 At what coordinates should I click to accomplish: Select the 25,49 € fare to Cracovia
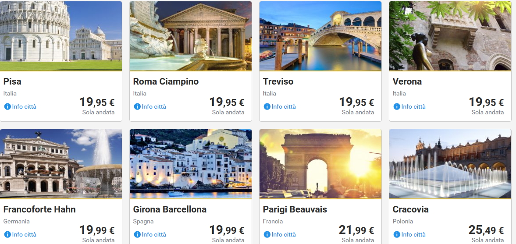[x=486, y=230]
